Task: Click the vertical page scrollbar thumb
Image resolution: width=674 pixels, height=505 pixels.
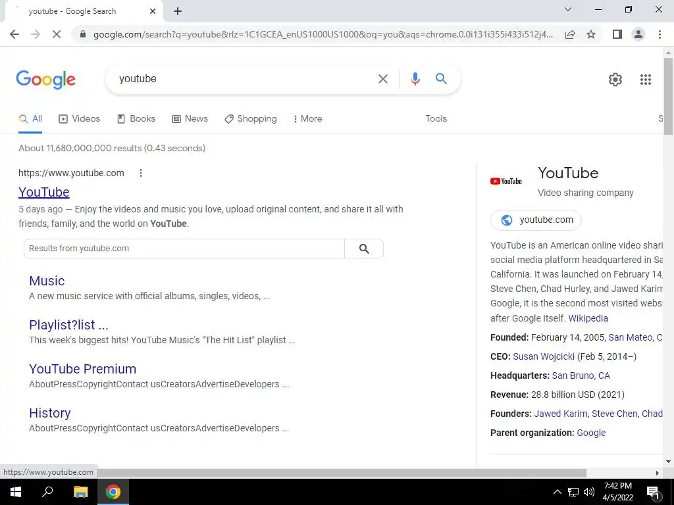Action: 668,97
